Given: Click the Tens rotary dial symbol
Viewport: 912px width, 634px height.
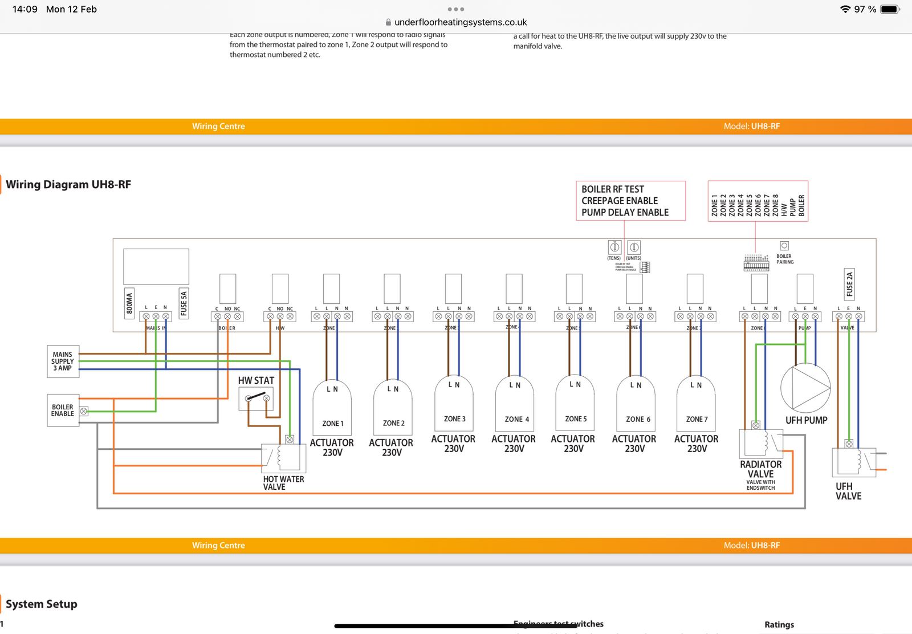Looking at the screenshot, I should pos(614,247).
